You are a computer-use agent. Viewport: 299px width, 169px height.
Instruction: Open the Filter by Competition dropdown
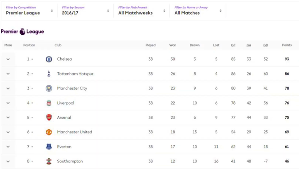coord(29,10)
